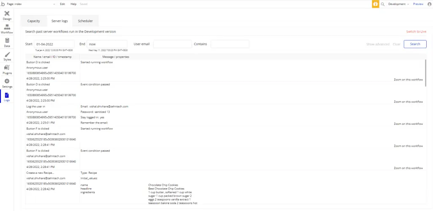Viewport: 433px width, 211px height.
Task: Click the Preview link
Action: pos(418,4)
